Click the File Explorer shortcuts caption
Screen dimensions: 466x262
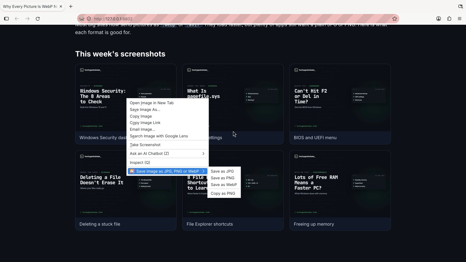pos(210,224)
